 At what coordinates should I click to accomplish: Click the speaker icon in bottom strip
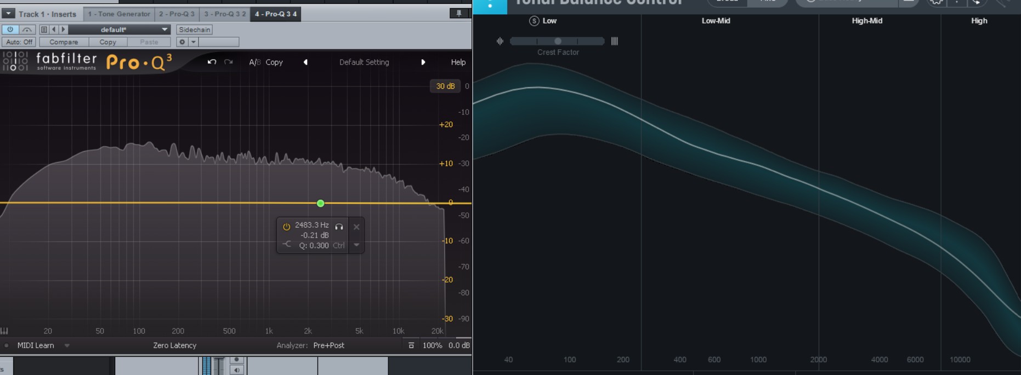236,370
